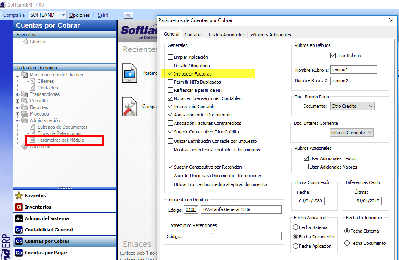This screenshot has height=260, width=399.
Task: Click the Salir! menu item
Action: tap(103, 15)
